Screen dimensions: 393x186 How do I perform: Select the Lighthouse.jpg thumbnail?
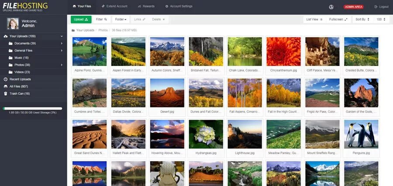[x=245, y=134]
